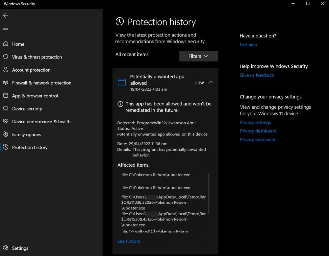329x256 pixels.
Task: Open the Filters dropdown
Action: [x=198, y=56]
